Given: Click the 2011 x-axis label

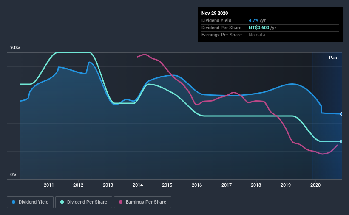Looking at the screenshot, I should click(x=49, y=185).
